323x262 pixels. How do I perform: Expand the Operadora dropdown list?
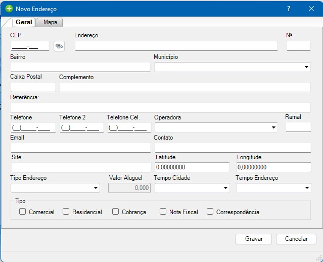tap(273, 127)
